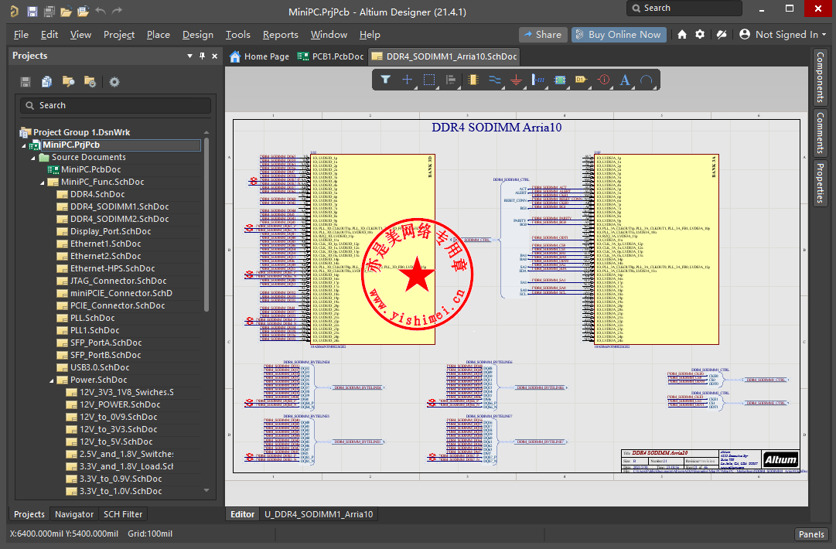Click the Buy Online Now button
The image size is (836, 549).
tap(619, 35)
